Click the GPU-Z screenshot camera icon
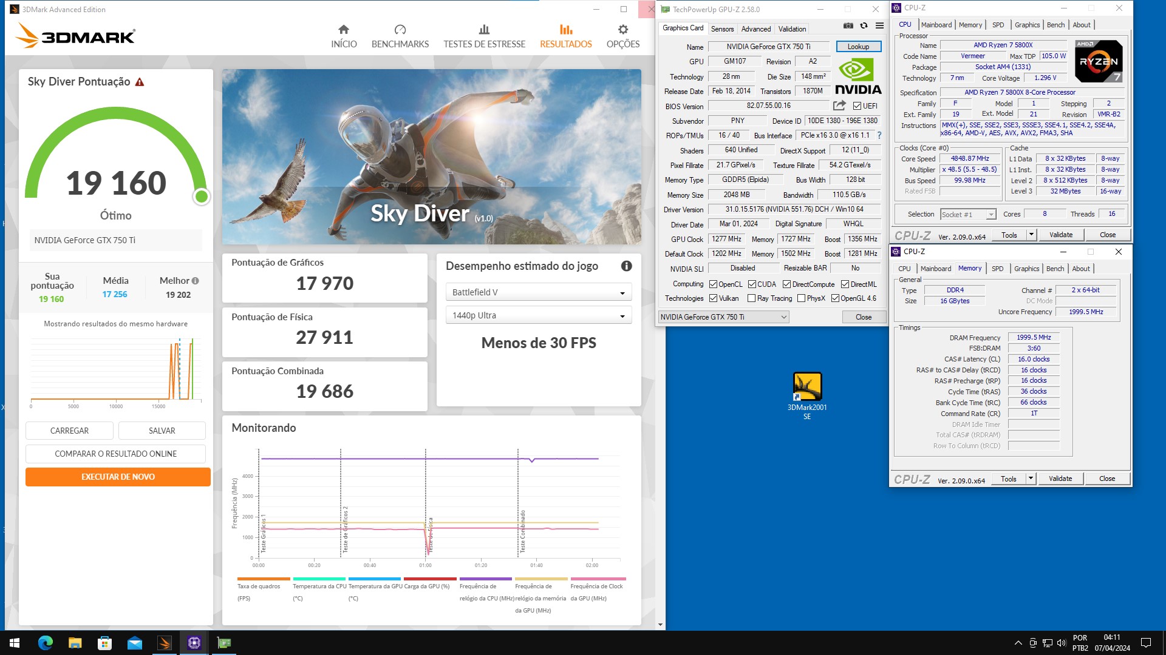The image size is (1166, 655). coord(848,26)
